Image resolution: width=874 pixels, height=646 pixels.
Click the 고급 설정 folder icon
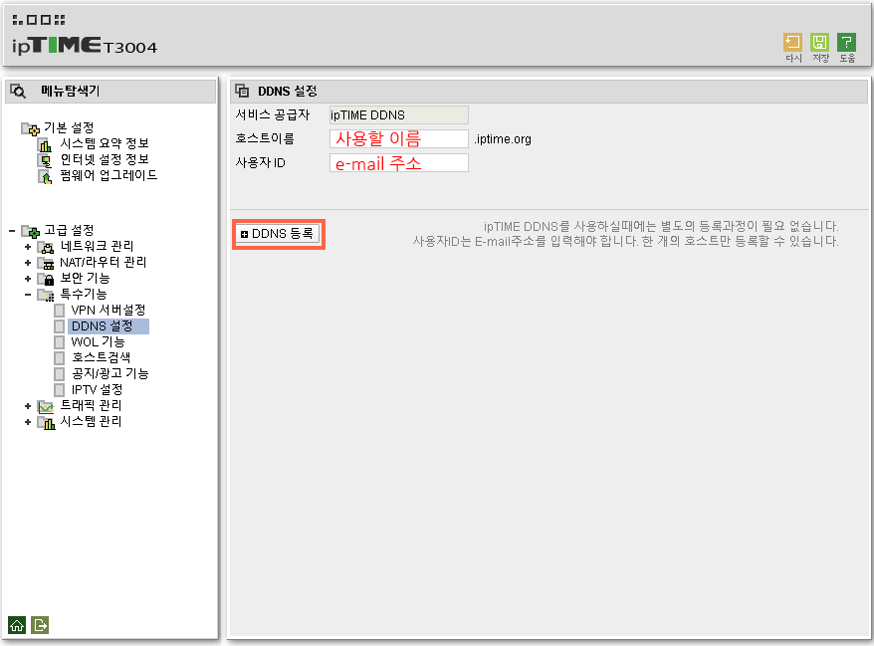pyautogui.click(x=30, y=231)
